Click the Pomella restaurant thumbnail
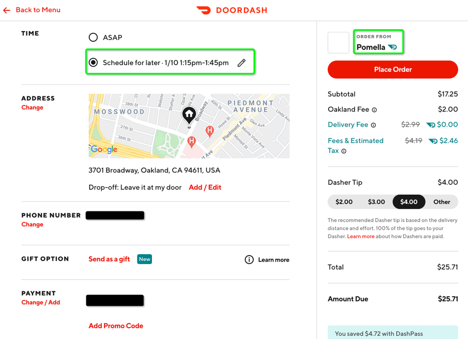The image size is (468, 339). [x=338, y=43]
